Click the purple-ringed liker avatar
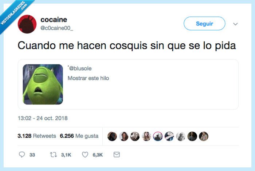This screenshot has height=171, width=255. 158,136
